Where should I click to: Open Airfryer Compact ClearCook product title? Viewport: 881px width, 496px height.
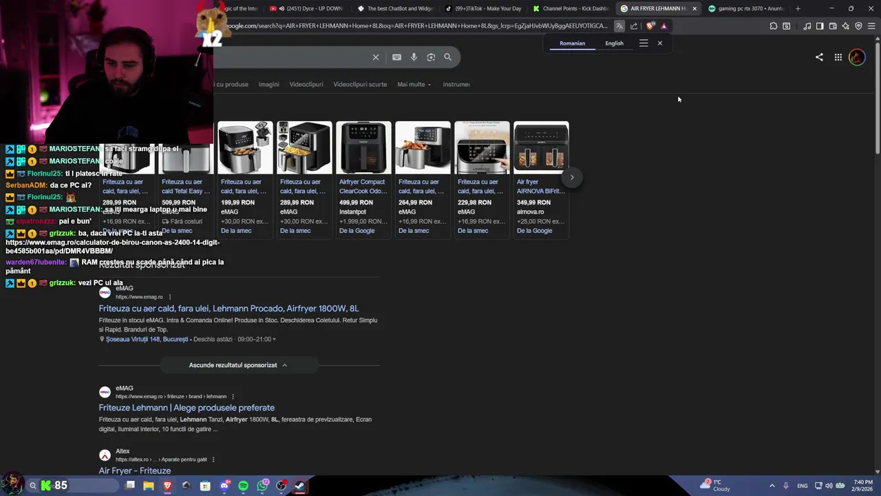click(x=363, y=186)
